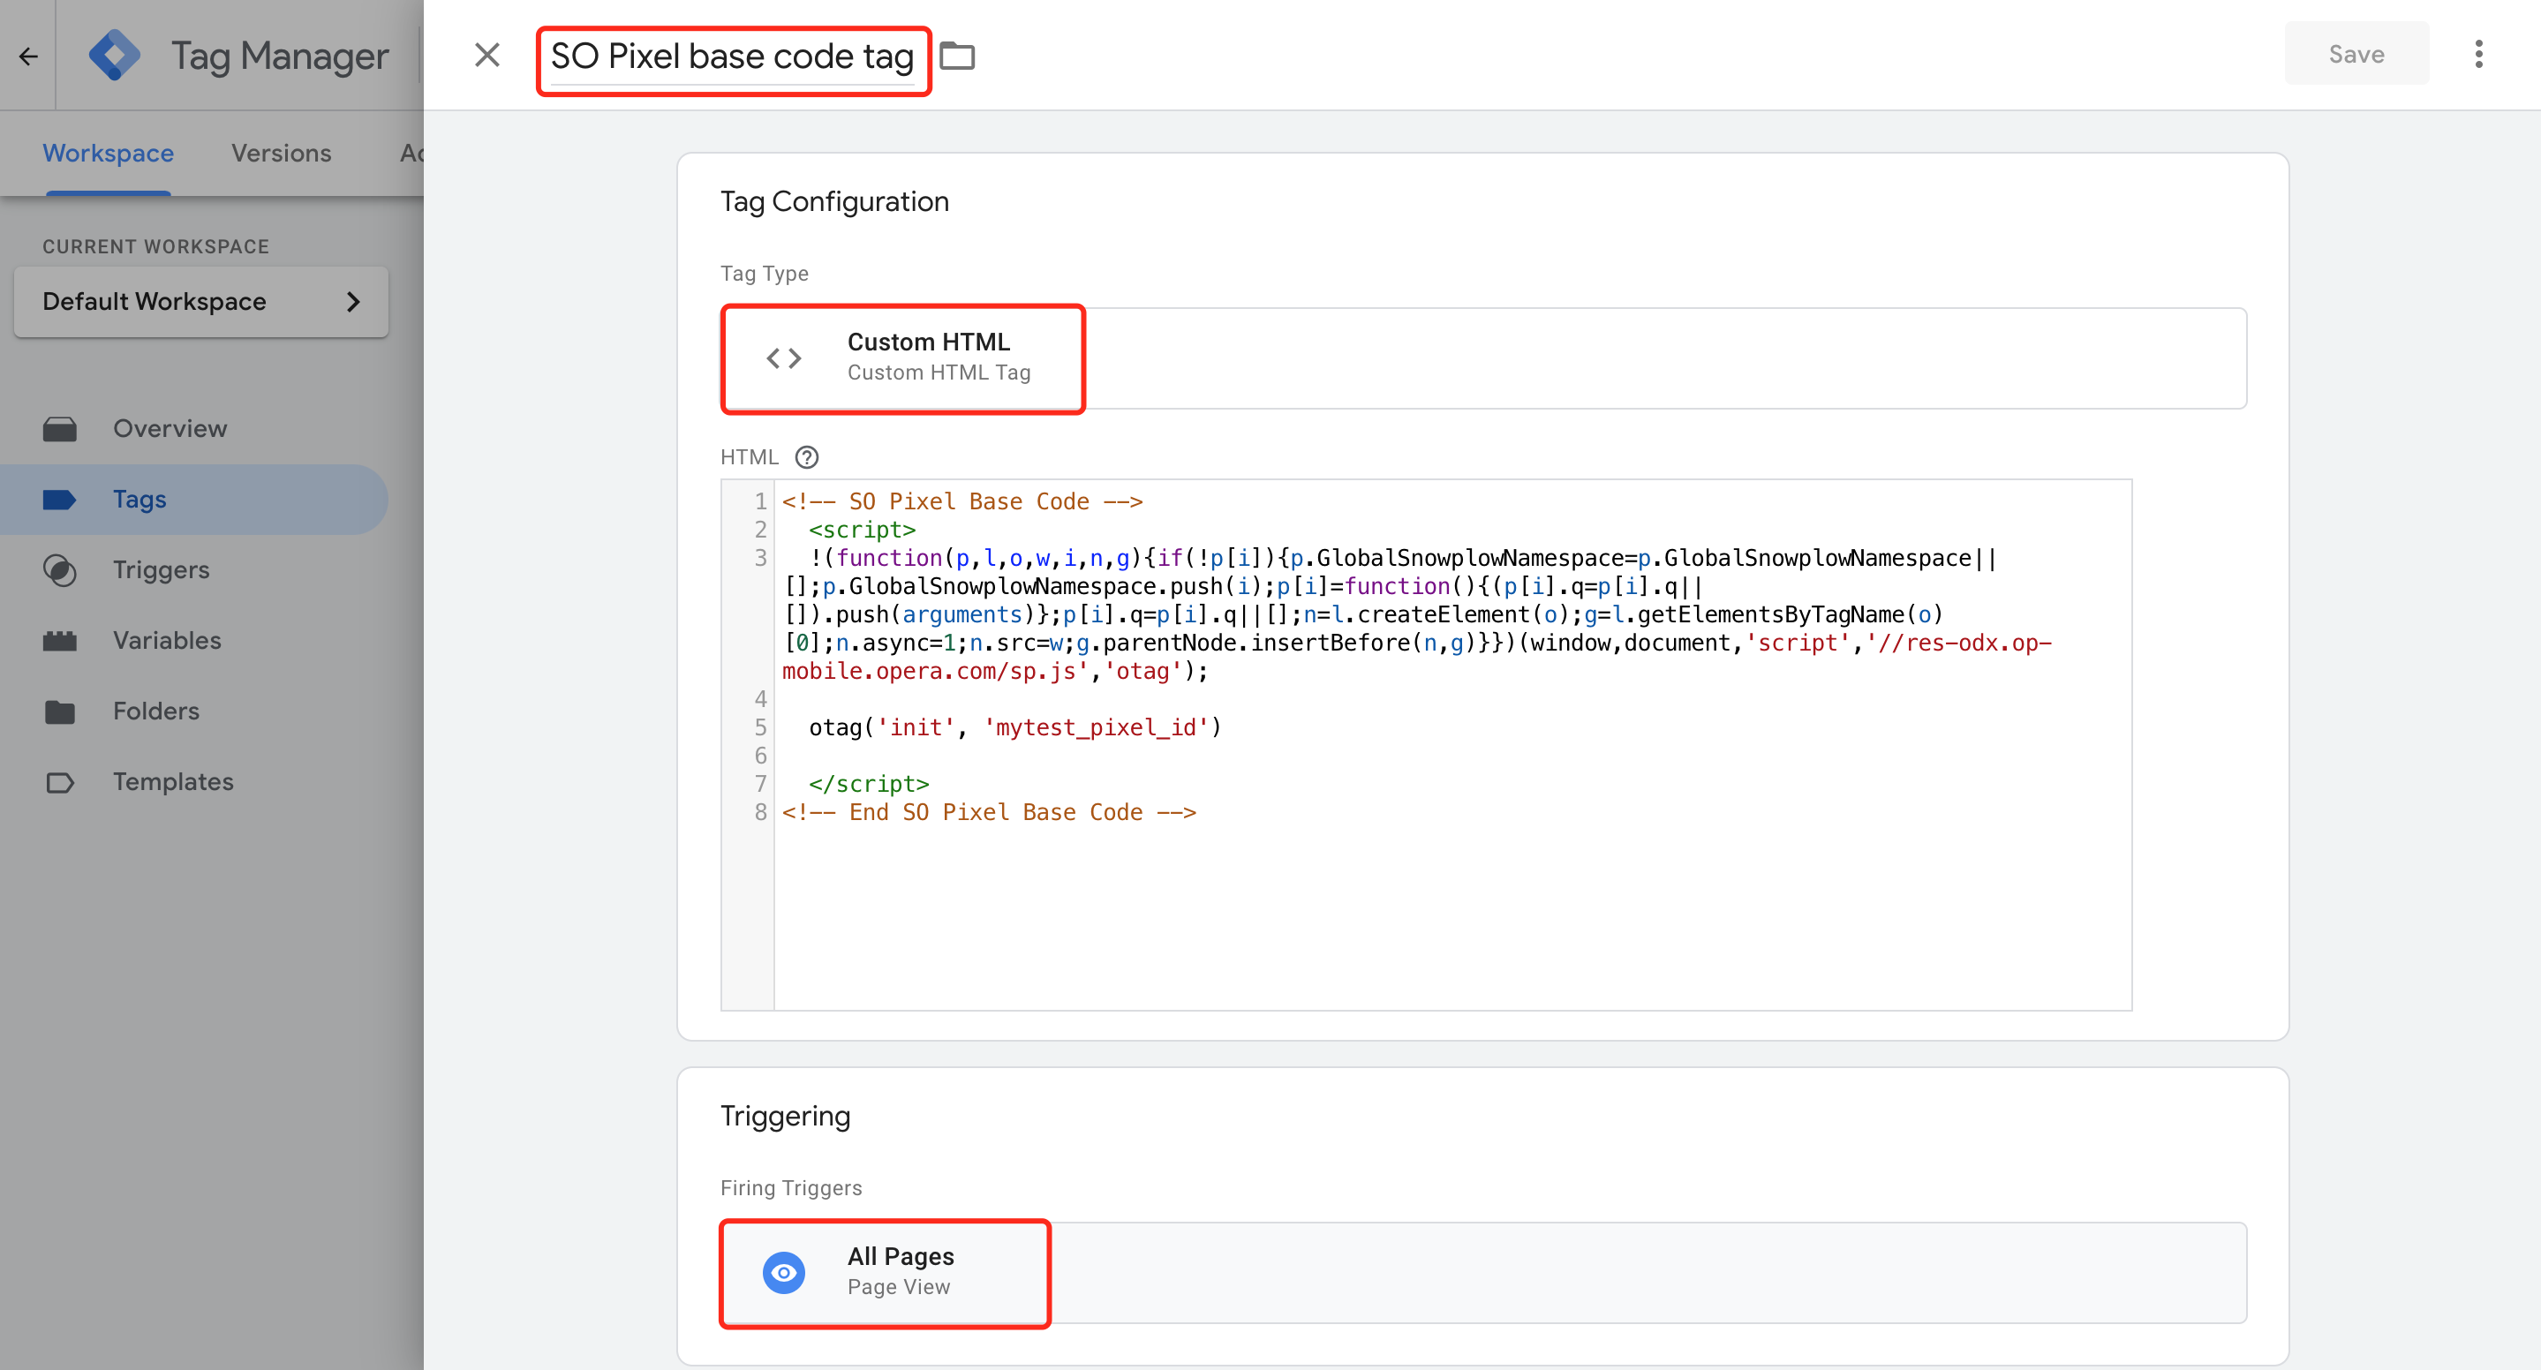
Task: Open Folders in the sidebar
Action: (156, 711)
